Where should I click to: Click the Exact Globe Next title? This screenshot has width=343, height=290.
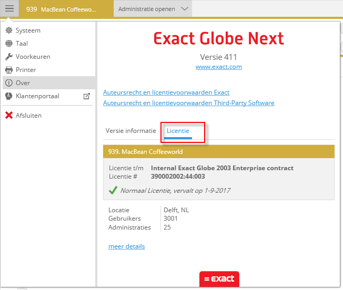[x=219, y=38]
